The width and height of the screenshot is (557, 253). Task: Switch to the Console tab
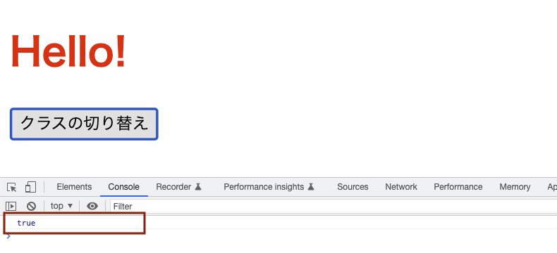pos(123,187)
